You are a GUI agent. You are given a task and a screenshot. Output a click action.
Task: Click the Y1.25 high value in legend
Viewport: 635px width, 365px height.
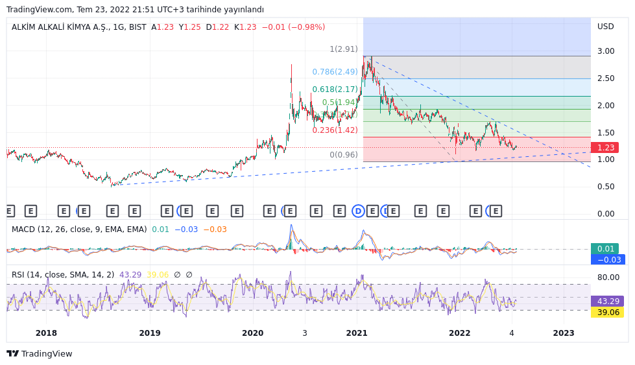pyautogui.click(x=190, y=27)
